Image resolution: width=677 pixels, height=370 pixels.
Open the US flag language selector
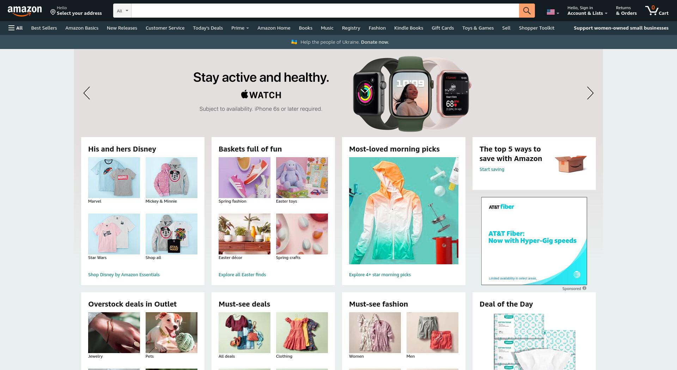[553, 12]
